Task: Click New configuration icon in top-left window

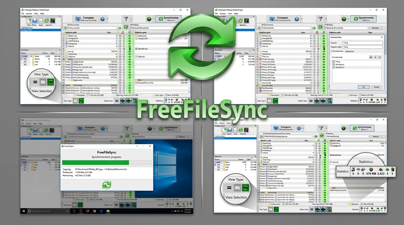Action: click(x=29, y=21)
